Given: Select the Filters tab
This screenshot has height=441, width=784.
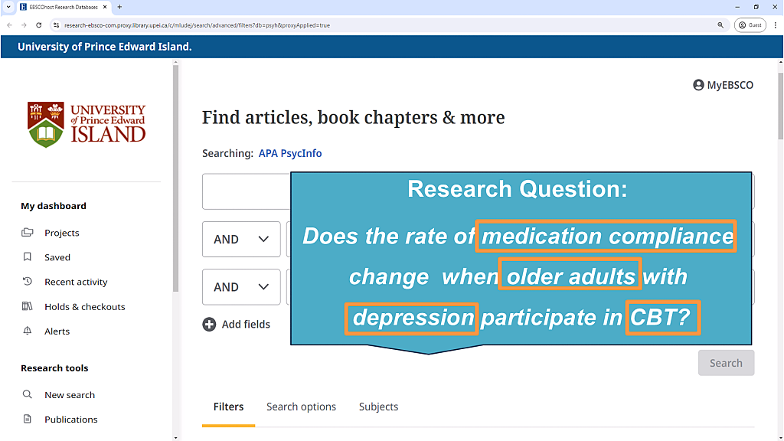Looking at the screenshot, I should click(228, 407).
